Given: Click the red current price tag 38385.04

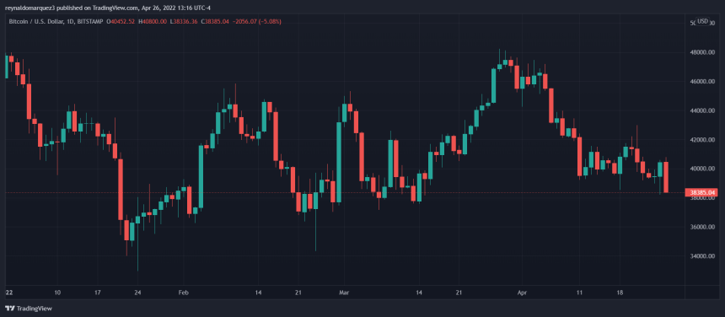Looking at the screenshot, I should point(701,192).
